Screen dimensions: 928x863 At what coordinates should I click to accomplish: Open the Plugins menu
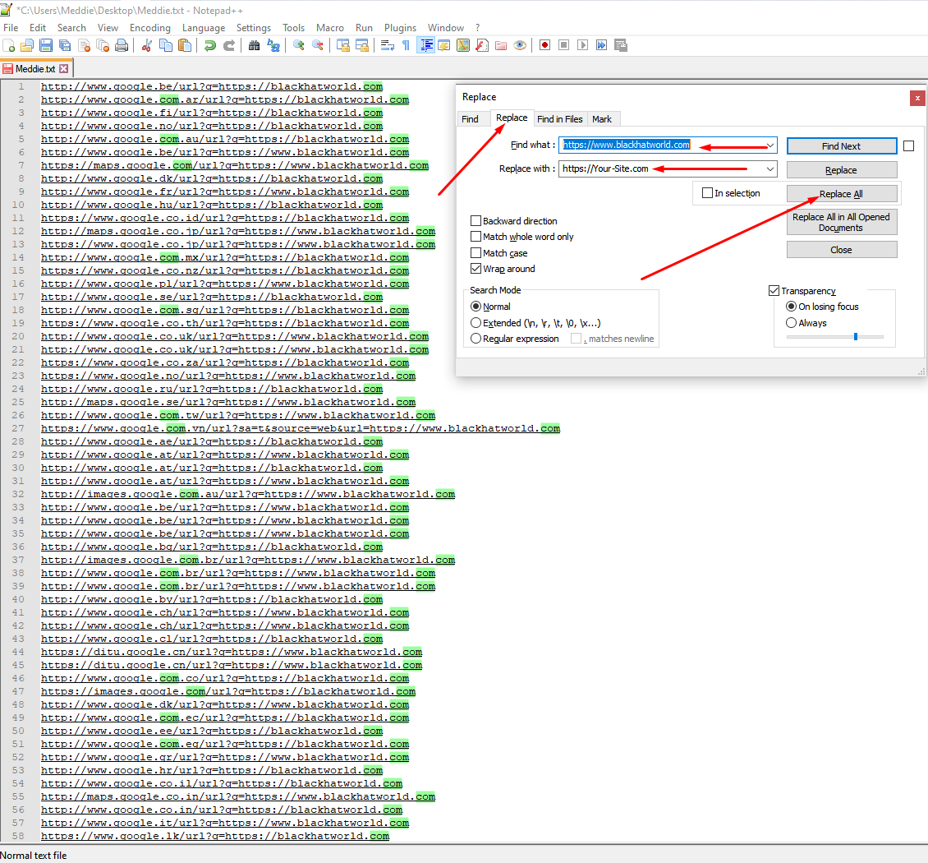click(400, 28)
